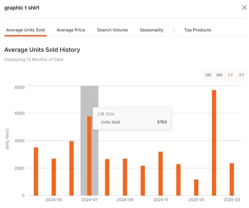
Task: Click the bar above the 2024-09 label
Action: (x=125, y=177)
